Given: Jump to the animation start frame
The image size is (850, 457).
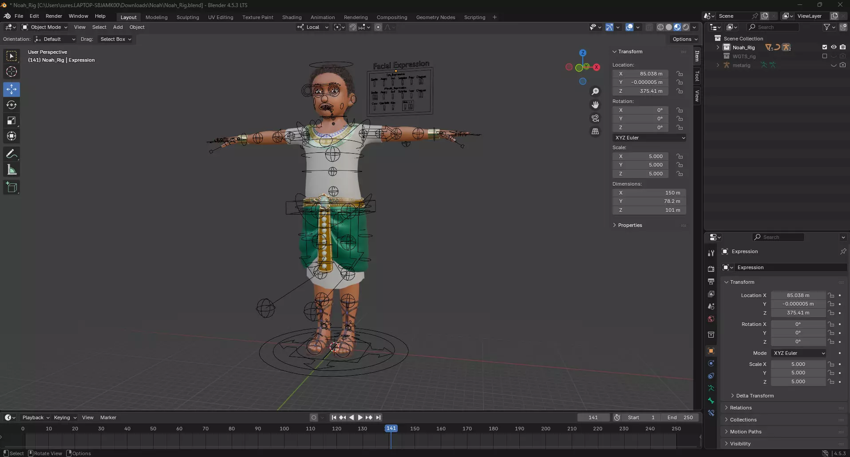Looking at the screenshot, I should pyautogui.click(x=334, y=417).
